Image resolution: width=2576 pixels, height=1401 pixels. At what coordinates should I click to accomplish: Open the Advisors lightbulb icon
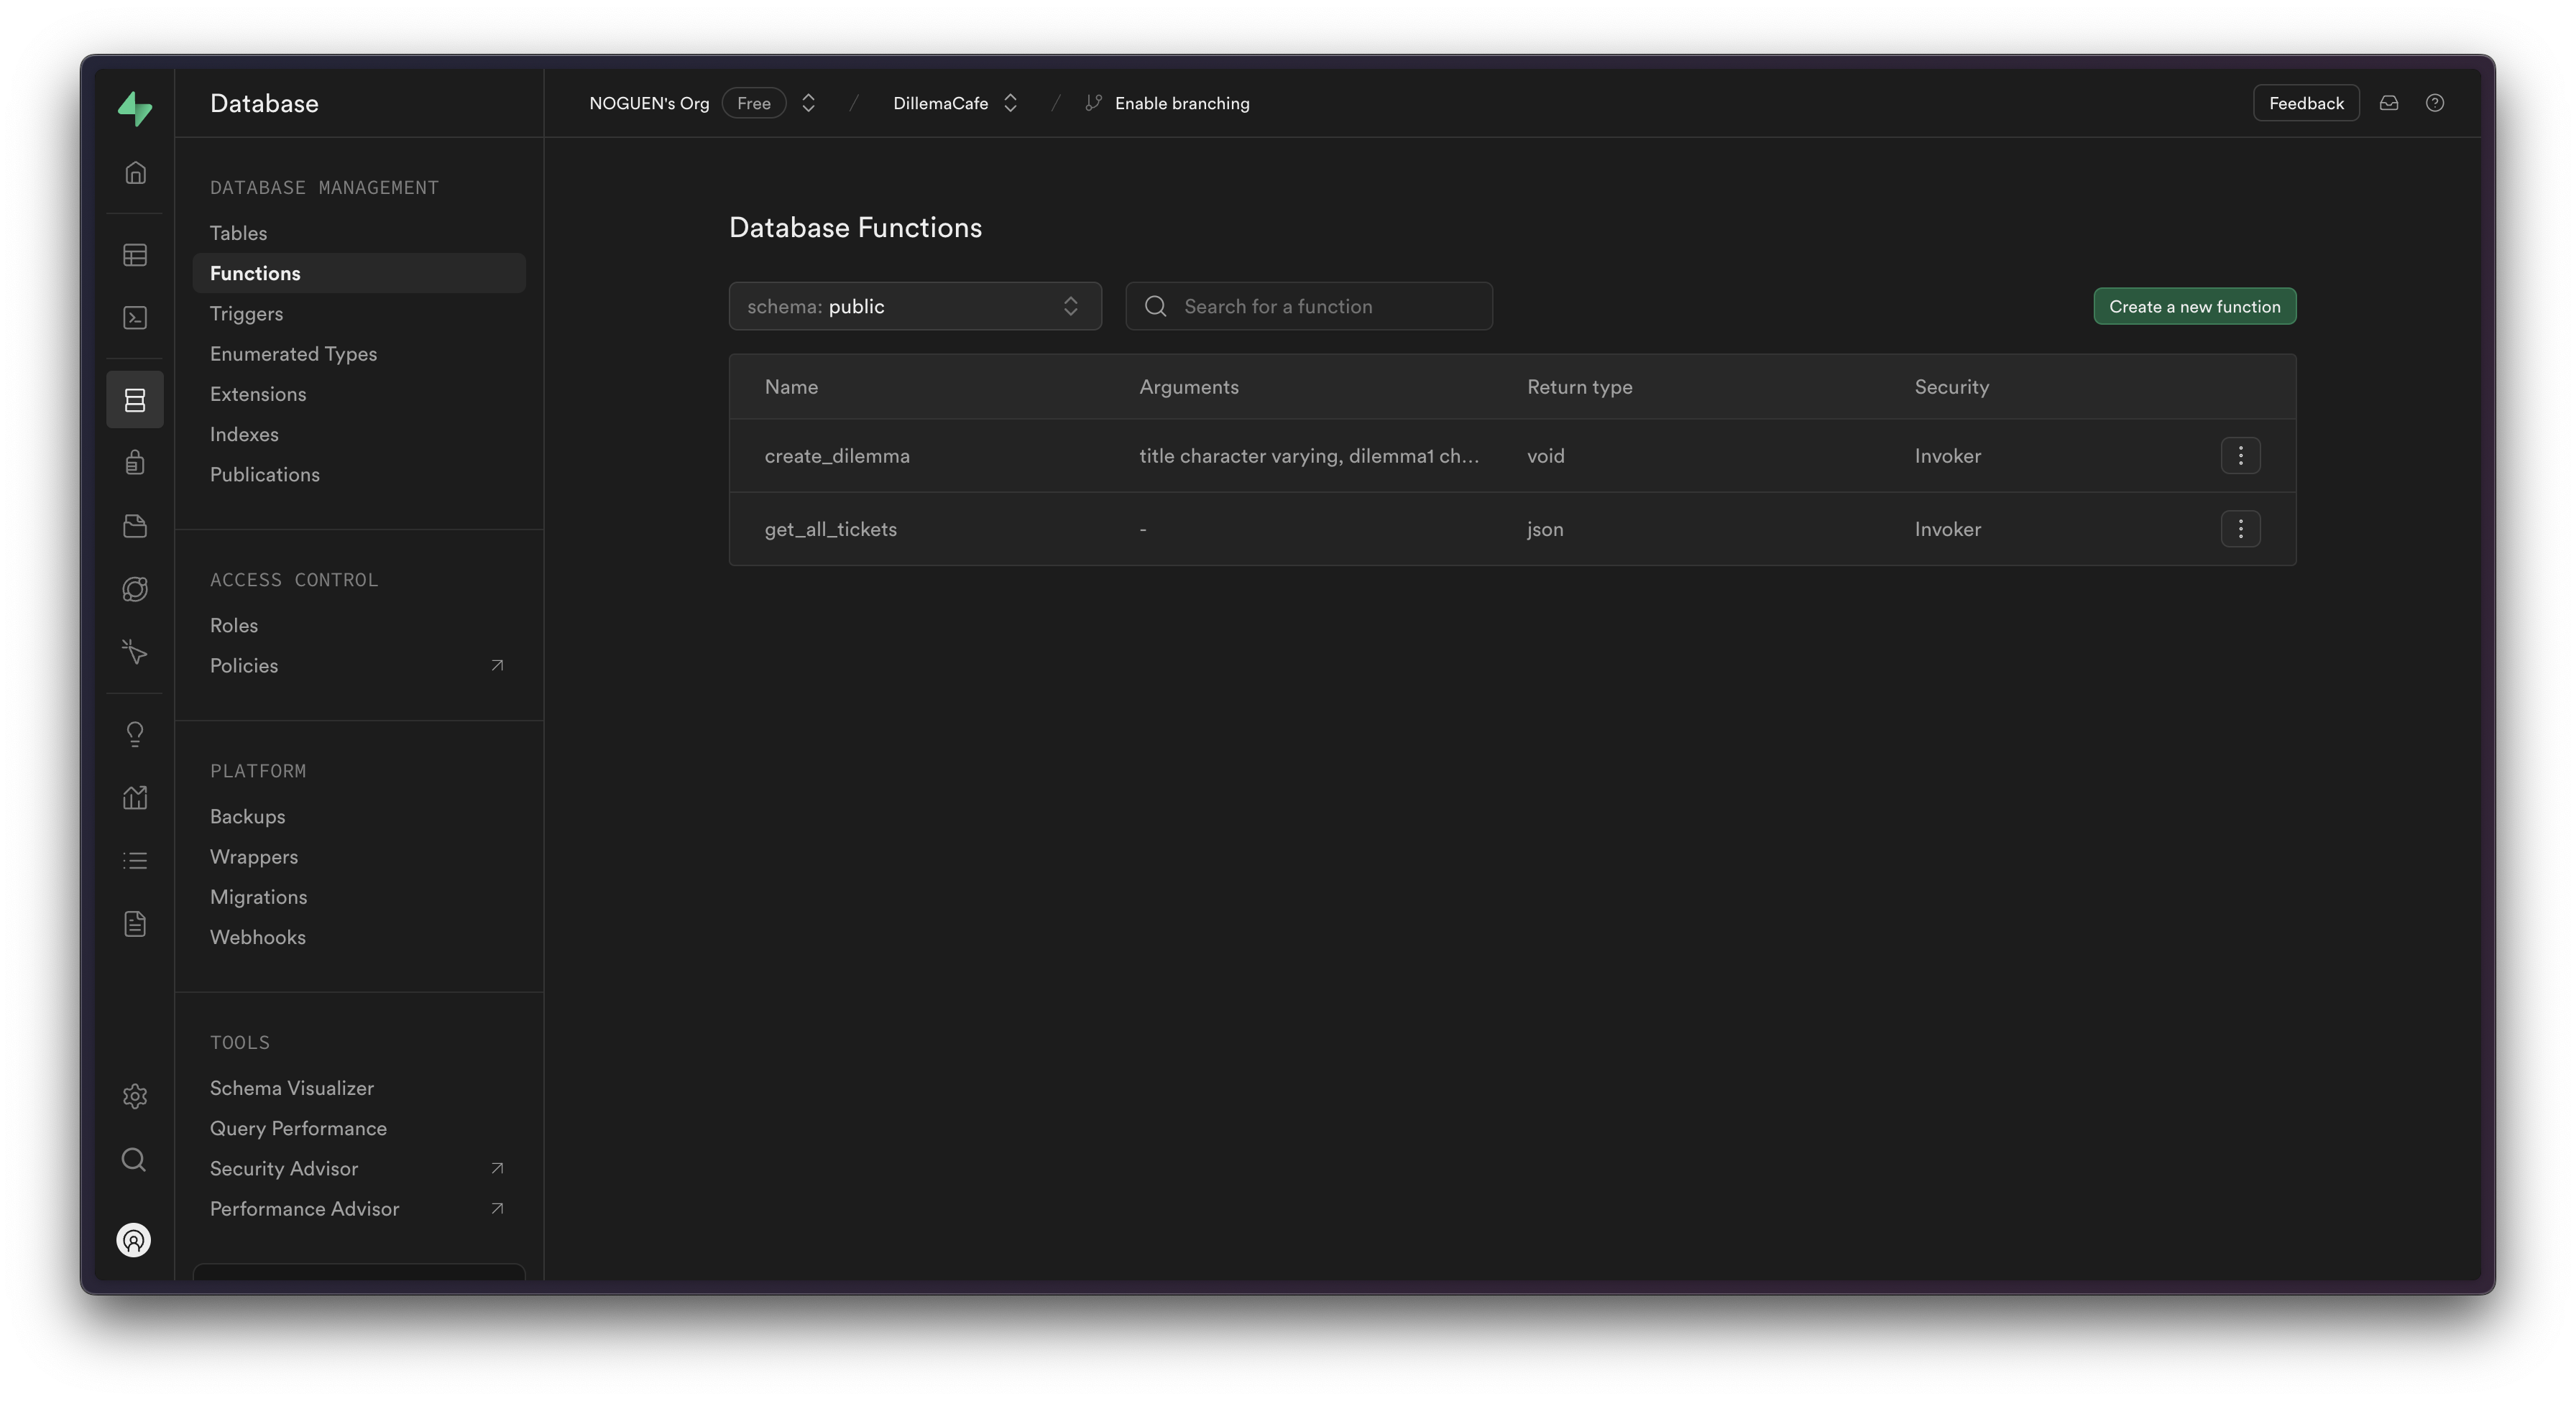click(135, 734)
